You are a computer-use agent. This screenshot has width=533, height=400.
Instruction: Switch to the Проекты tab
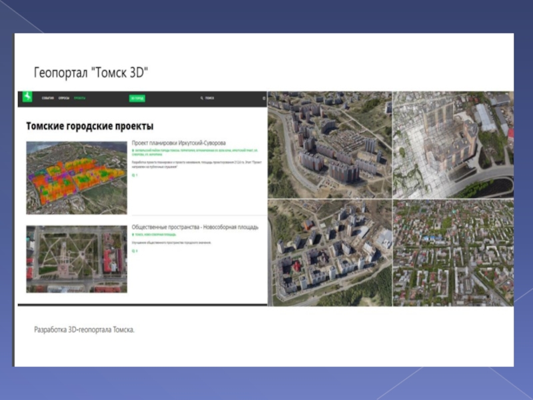[80, 98]
